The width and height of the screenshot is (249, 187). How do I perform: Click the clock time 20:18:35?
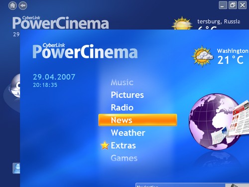point(45,85)
